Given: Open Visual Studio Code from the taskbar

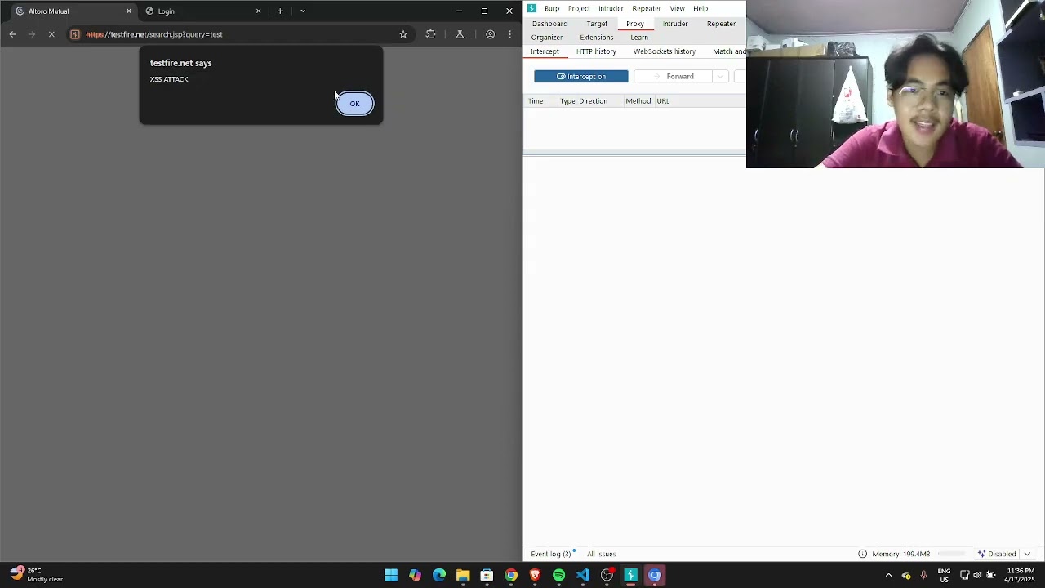Looking at the screenshot, I should (583, 576).
